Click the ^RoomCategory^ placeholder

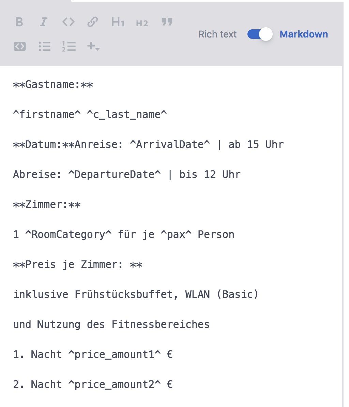(x=68, y=235)
